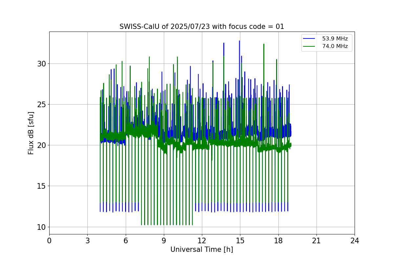
Task: Select the "53.9 MHz" legend label
Action: (335, 39)
